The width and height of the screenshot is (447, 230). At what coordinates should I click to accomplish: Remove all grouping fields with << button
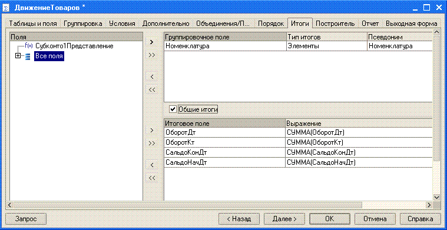152,89
